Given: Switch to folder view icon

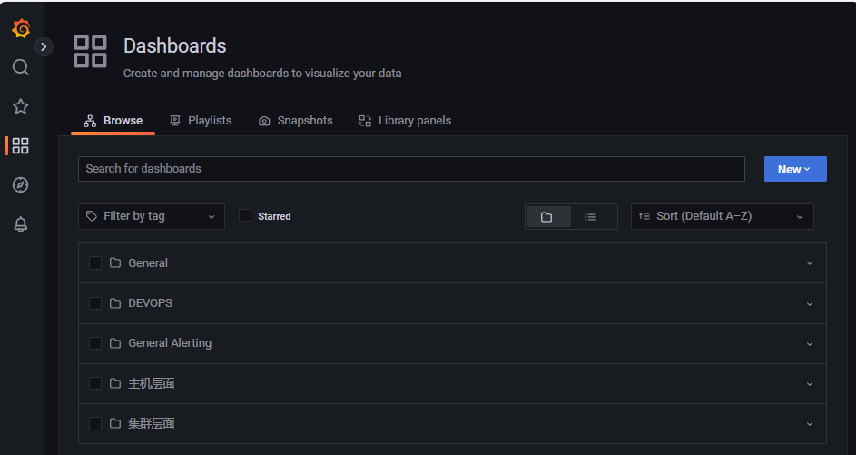Looking at the screenshot, I should click(x=548, y=217).
